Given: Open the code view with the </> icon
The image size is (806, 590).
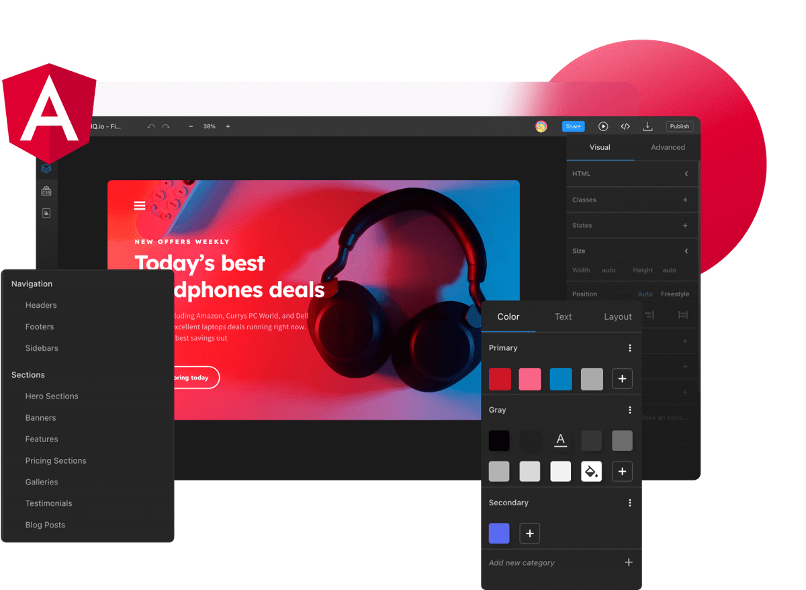Looking at the screenshot, I should (x=625, y=126).
